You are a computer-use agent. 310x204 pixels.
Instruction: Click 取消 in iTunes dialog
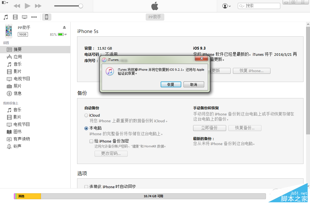[x=194, y=85]
